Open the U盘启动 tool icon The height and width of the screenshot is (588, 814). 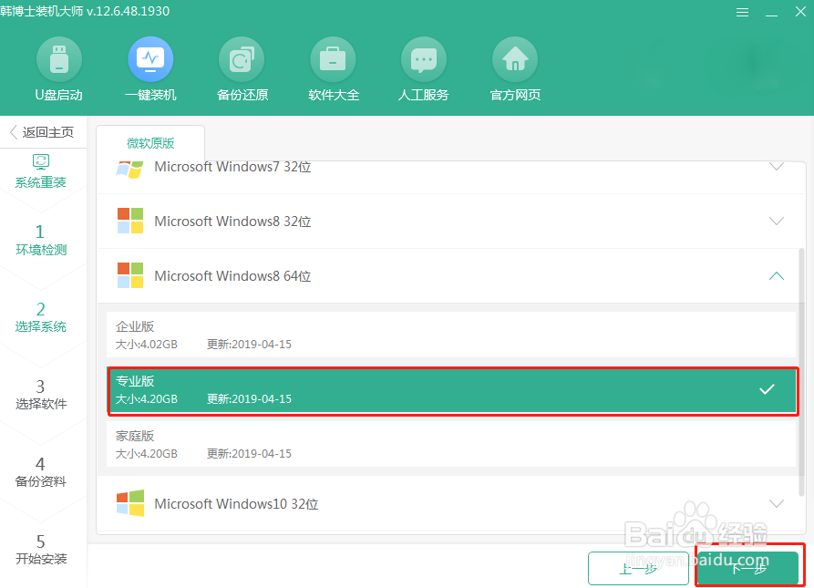(x=58, y=59)
